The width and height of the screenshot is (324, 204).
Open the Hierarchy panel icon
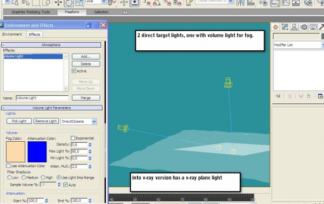click(294, 27)
